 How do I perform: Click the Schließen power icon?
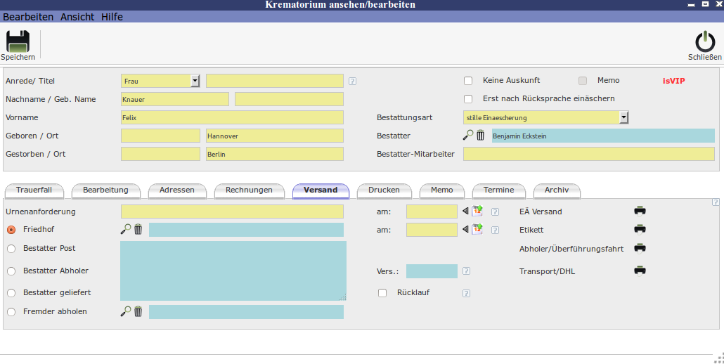click(x=704, y=41)
